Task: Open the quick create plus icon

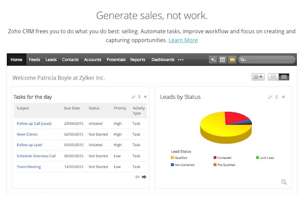Action: click(213, 60)
